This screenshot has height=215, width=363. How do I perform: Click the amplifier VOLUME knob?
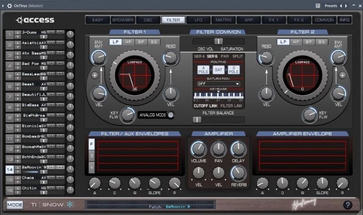pyautogui.click(x=198, y=149)
